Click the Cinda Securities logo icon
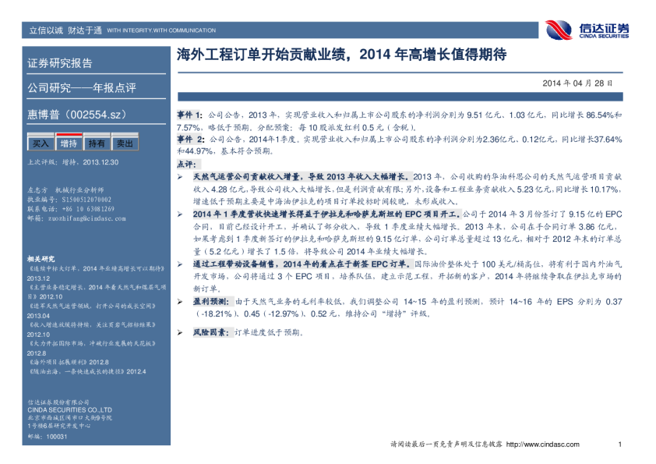This screenshot has height=464, width=656. tap(559, 30)
